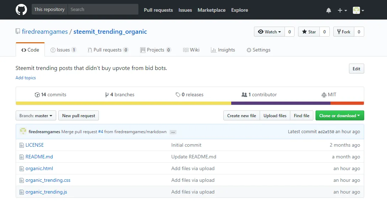The width and height of the screenshot is (387, 201).
Task: Open the Settings tab
Action: click(x=258, y=50)
